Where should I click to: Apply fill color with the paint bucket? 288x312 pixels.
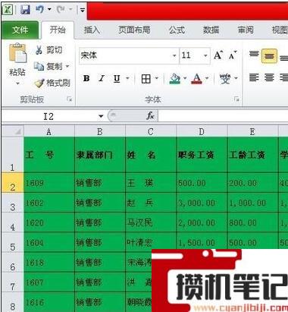175,79
